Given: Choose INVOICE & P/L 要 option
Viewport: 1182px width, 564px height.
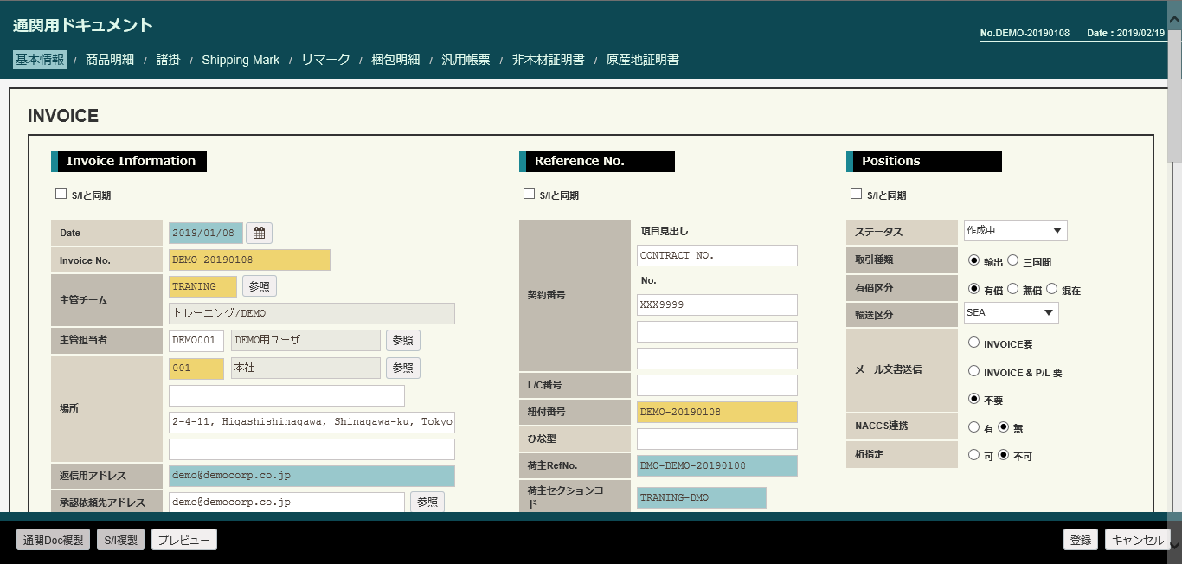Looking at the screenshot, I should coord(973,372).
